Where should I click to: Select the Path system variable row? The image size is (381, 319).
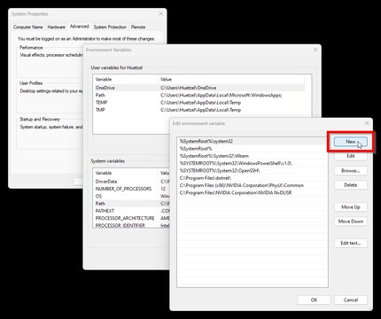point(131,204)
